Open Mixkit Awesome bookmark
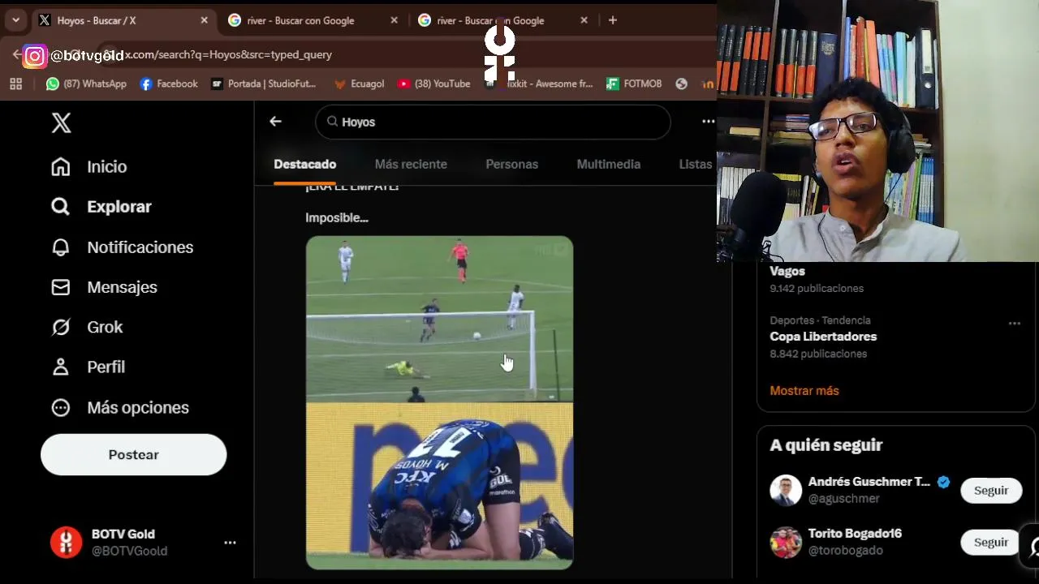1039x584 pixels. [539, 84]
